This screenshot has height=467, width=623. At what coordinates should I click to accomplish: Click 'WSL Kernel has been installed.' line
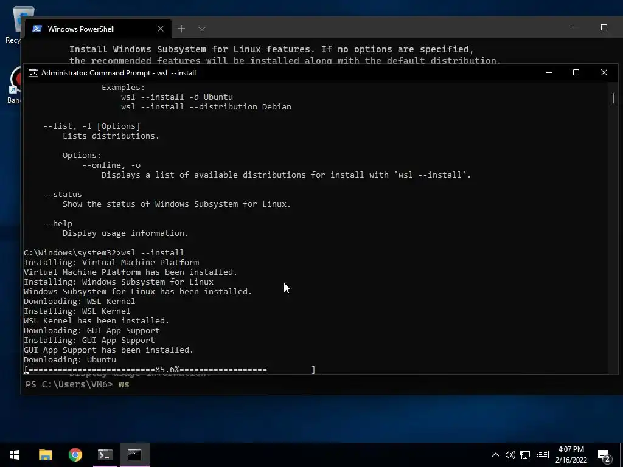coord(96,321)
